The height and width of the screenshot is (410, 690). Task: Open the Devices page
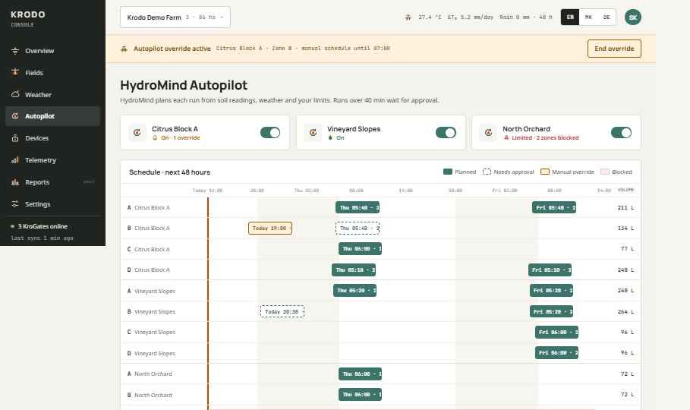click(52, 138)
